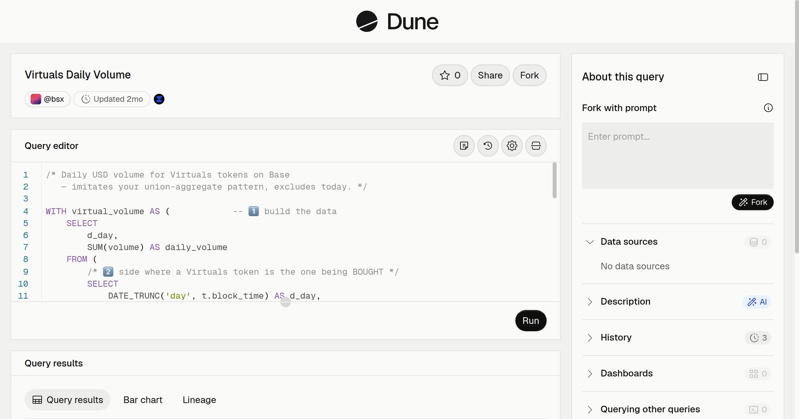Click info icon next to Fork with prompt
799x419 pixels.
[768, 108]
